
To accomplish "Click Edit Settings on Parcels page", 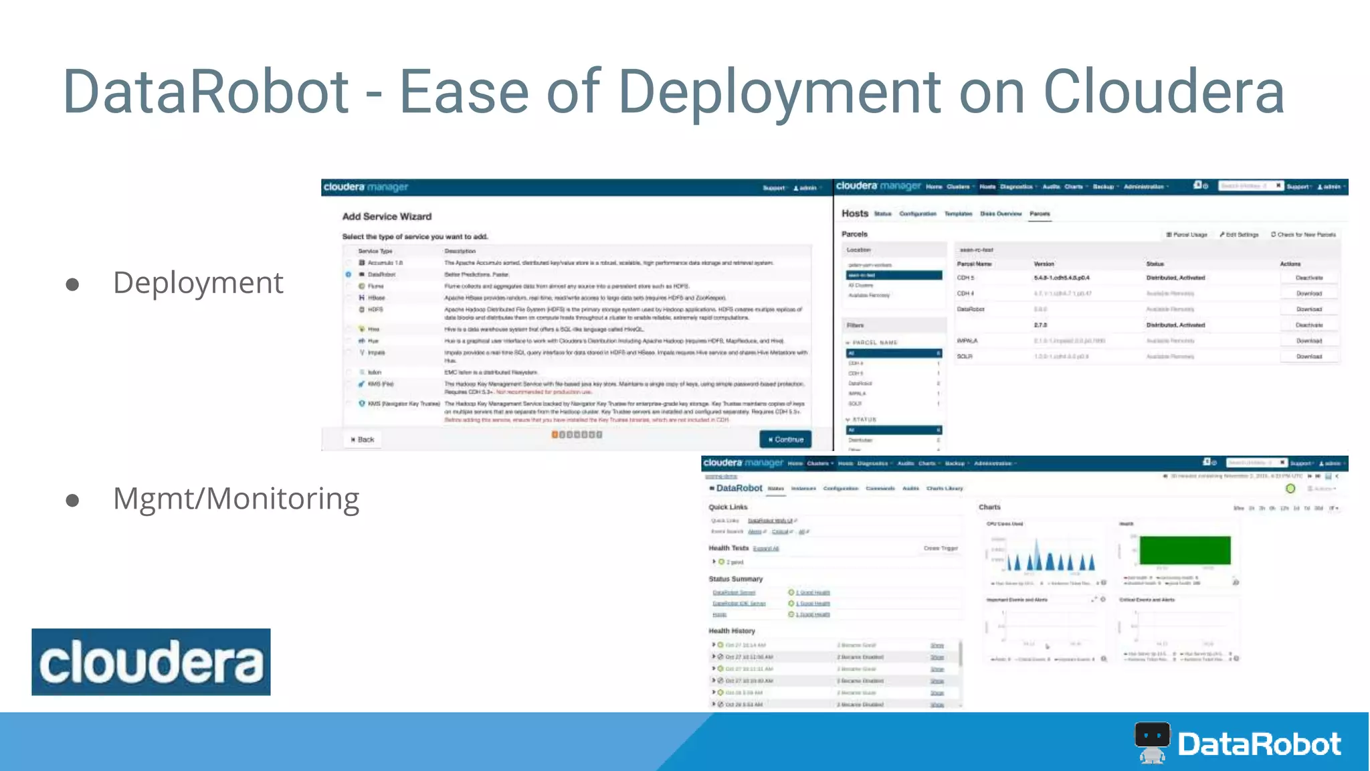I will click(1239, 235).
